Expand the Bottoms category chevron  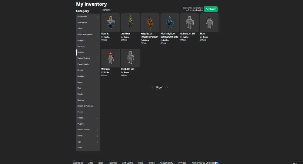pos(98,46)
